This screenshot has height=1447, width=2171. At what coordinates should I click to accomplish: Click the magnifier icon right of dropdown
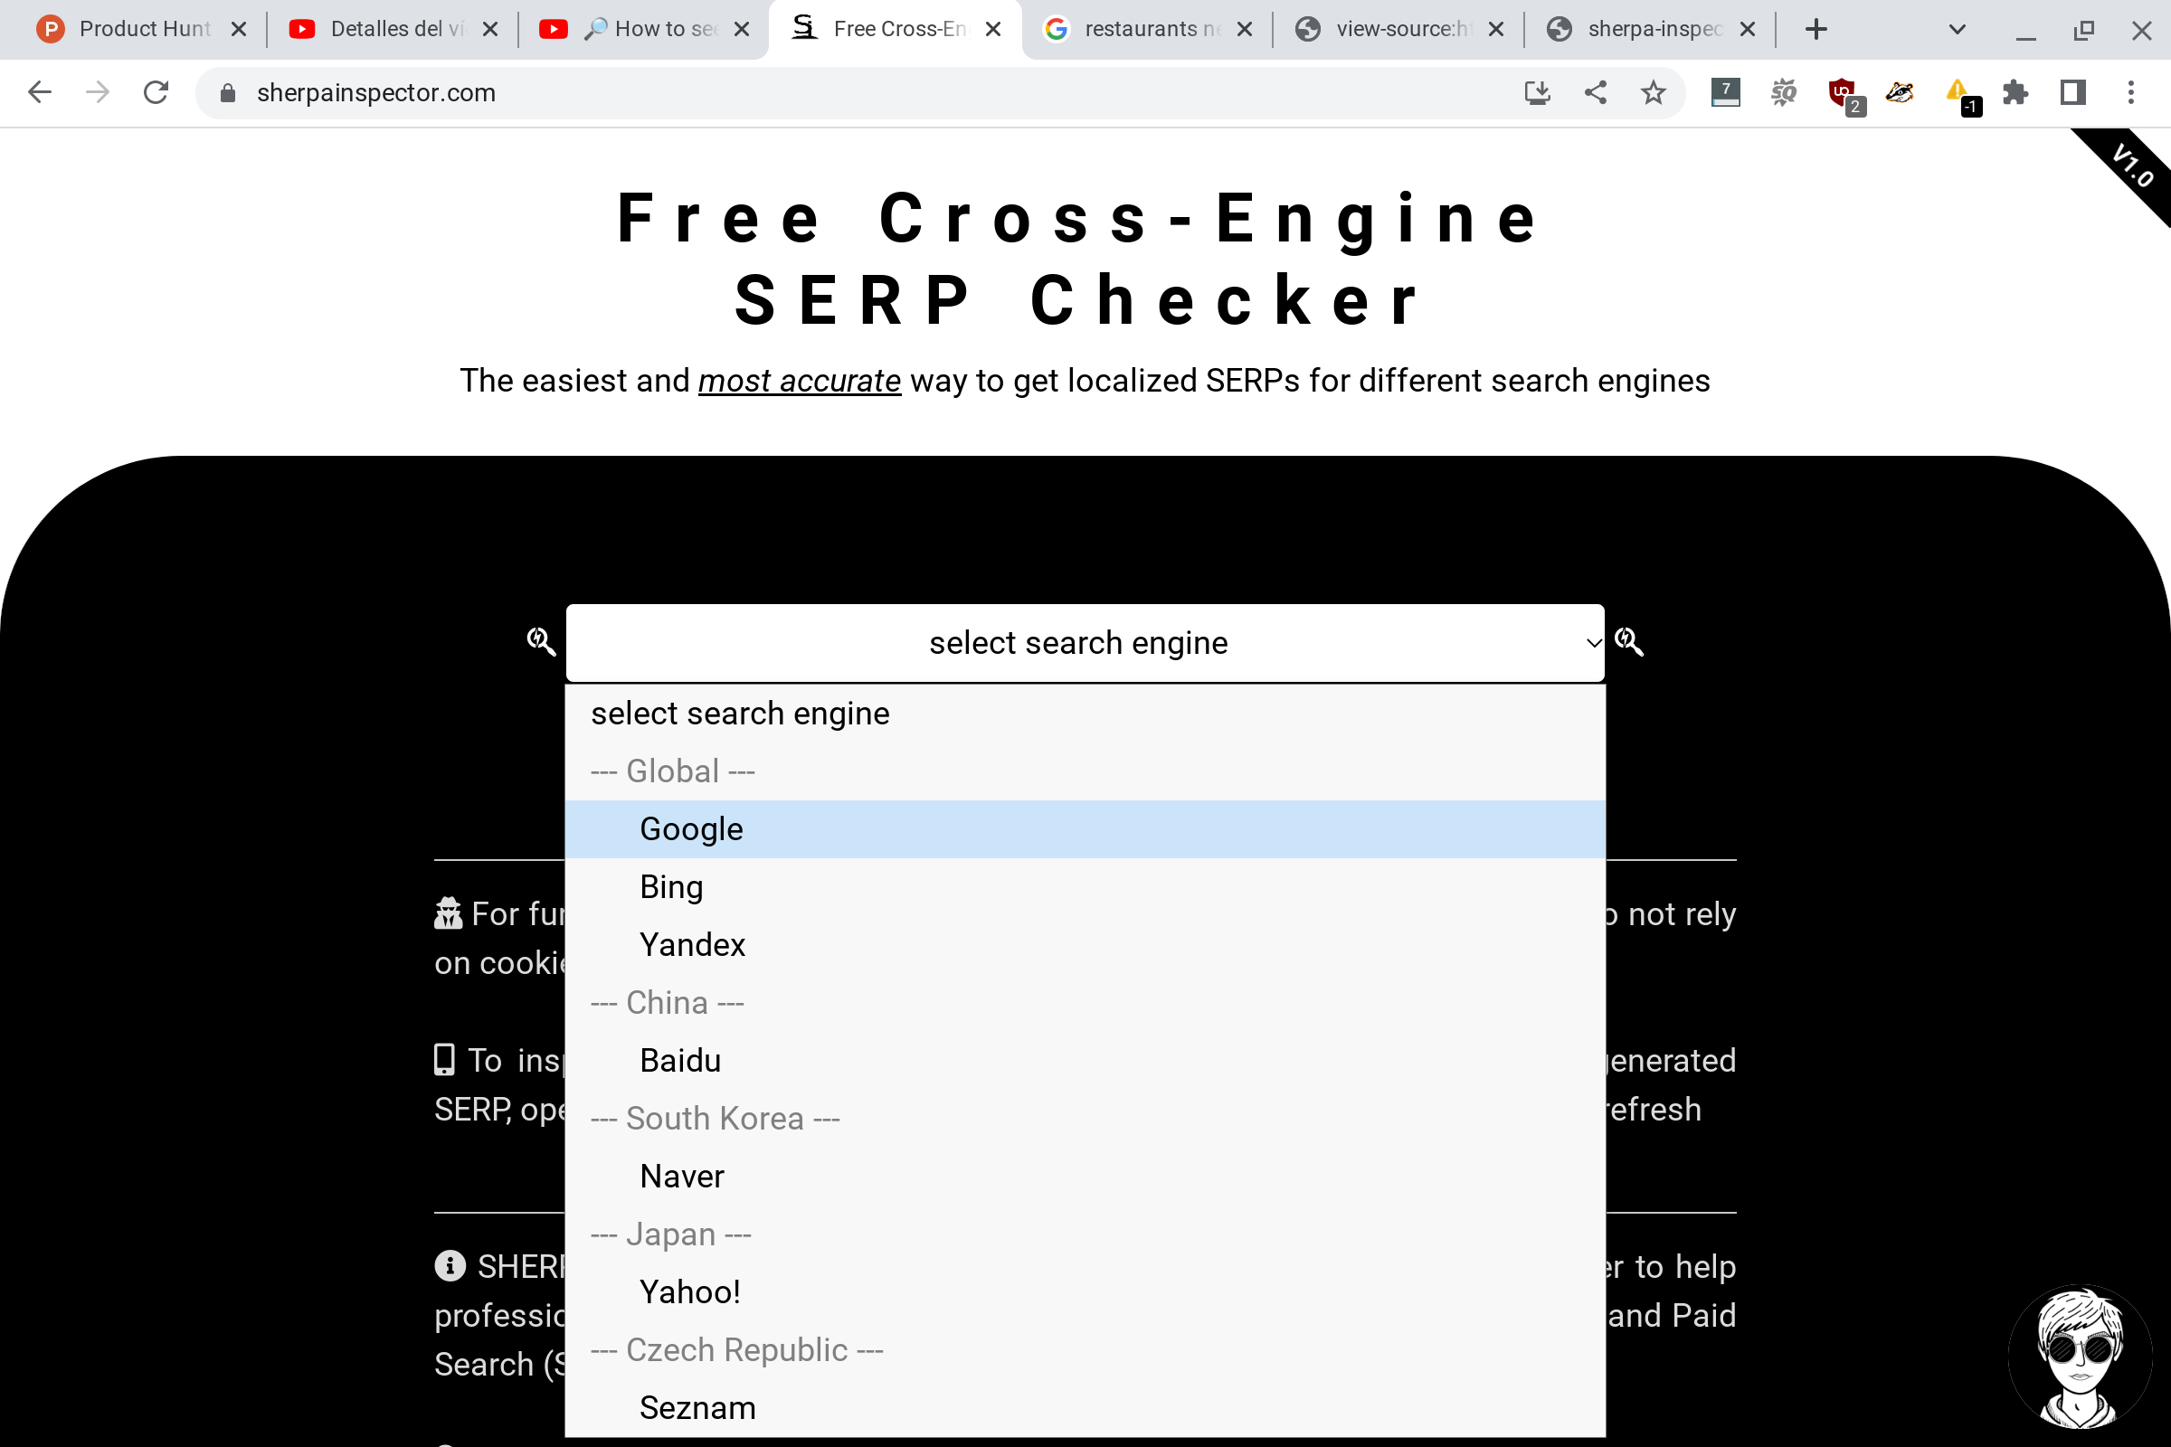(1629, 641)
